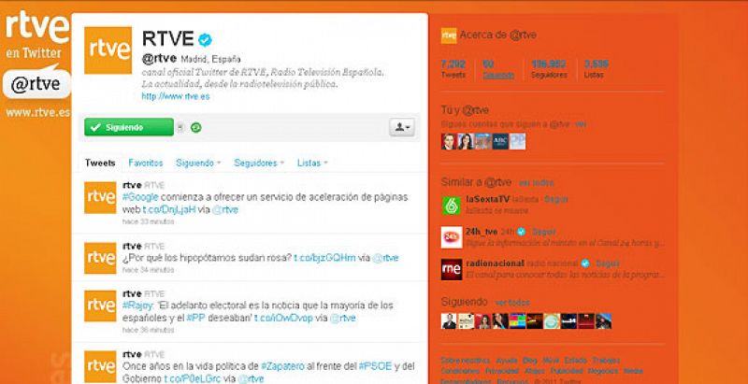Select the Tweets tab
748x384 pixels.
point(100,163)
